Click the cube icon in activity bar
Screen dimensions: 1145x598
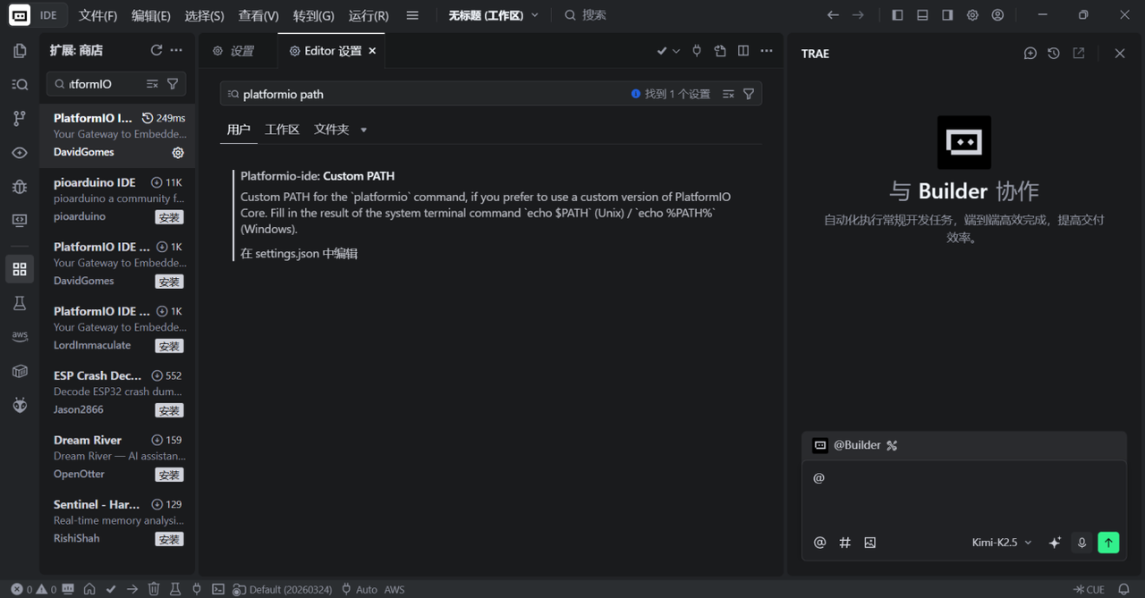[20, 372]
